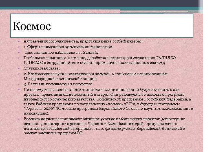Viewport: 203px width, 152px height.
Task: Click line "рамках рамочных программ ЕС."
Action: (53, 133)
